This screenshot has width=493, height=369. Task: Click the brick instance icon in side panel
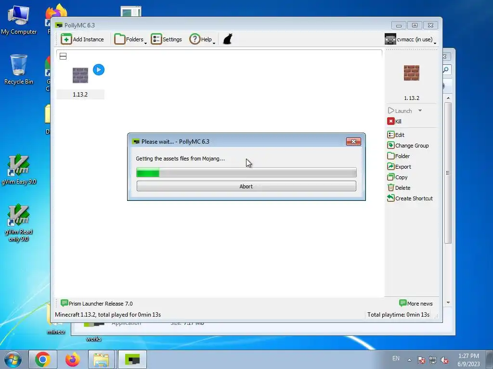click(x=411, y=73)
